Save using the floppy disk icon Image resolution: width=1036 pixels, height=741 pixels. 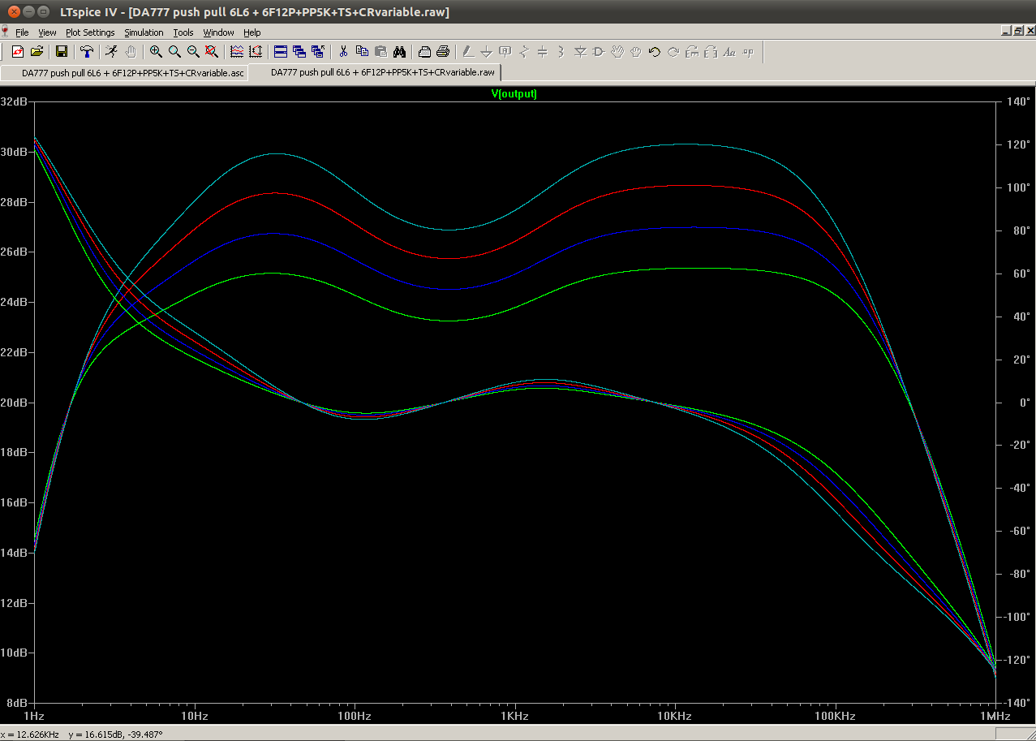point(62,52)
